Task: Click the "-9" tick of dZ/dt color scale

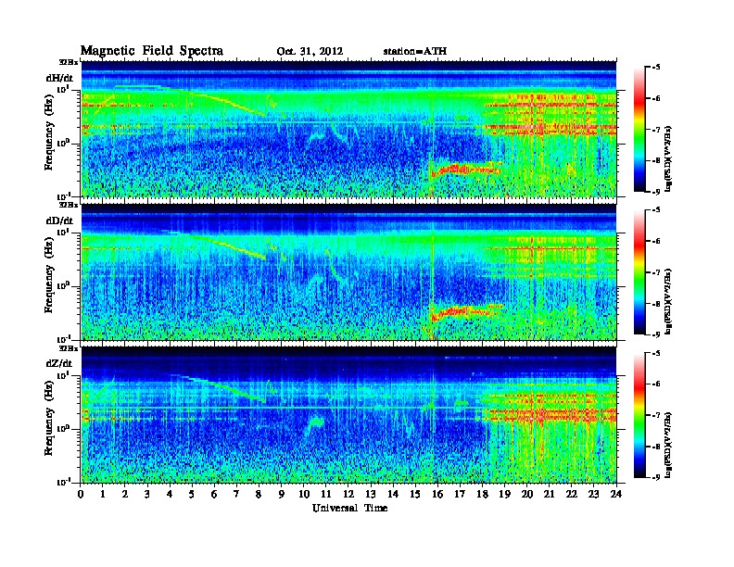Action: pos(656,477)
